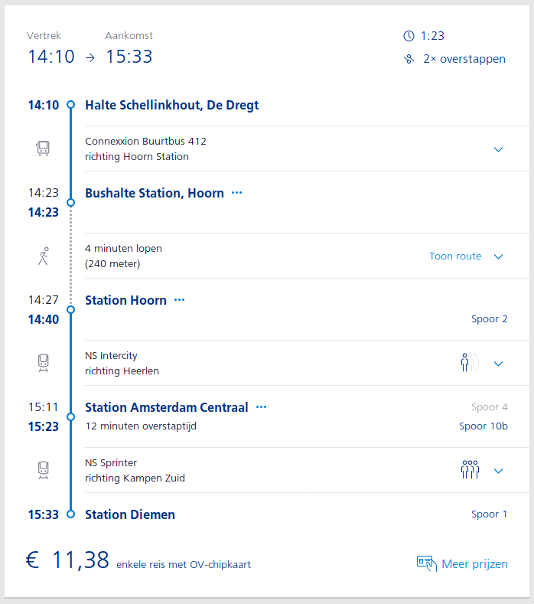
Task: Click the Toon route link
Action: [x=455, y=256]
